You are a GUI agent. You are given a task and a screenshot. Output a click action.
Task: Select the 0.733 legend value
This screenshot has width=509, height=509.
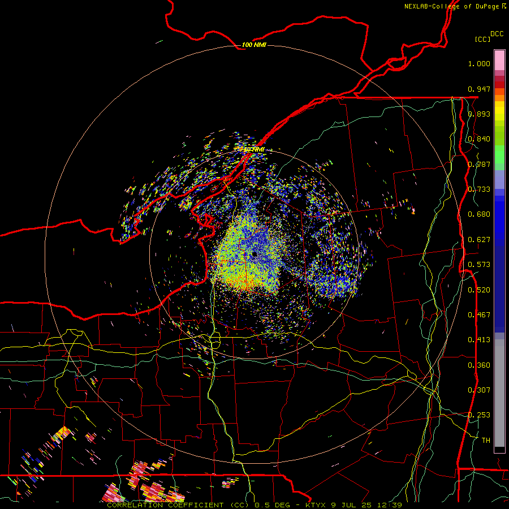click(479, 189)
